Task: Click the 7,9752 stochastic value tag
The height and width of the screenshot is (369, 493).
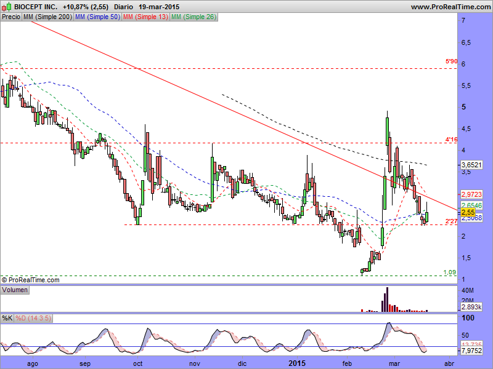Action: (471, 351)
